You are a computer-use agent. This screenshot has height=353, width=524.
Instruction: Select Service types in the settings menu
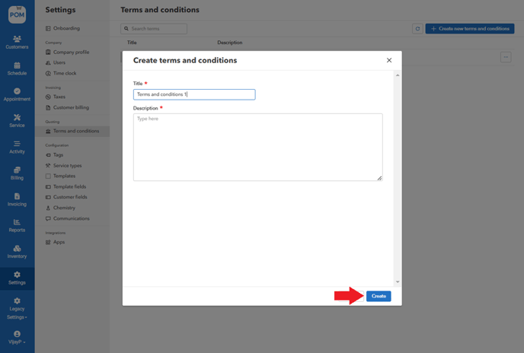point(67,165)
